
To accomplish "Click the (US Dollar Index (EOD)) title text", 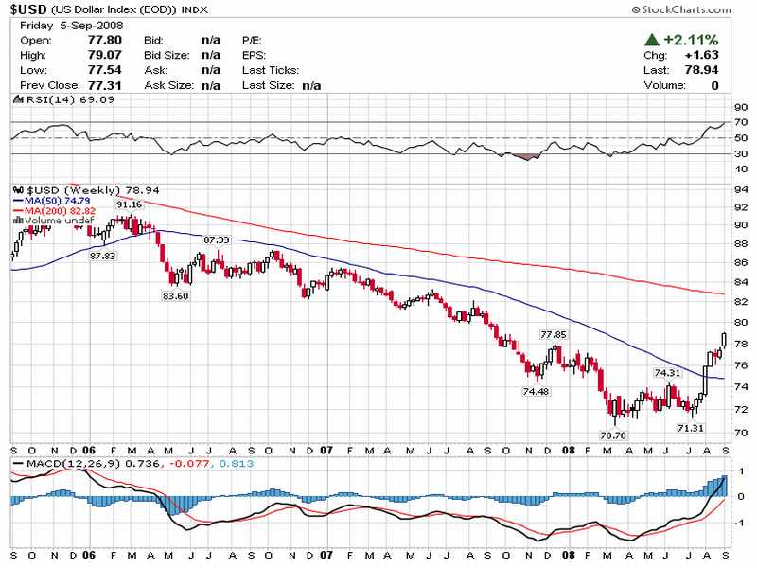I will pyautogui.click(x=114, y=9).
